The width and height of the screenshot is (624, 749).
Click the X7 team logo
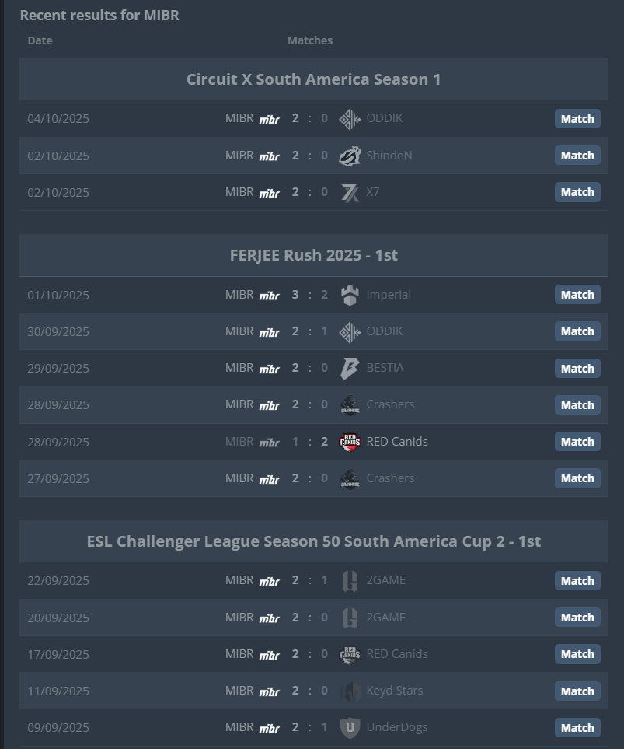pos(350,192)
